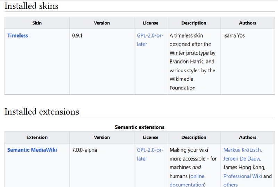
Task: Open Timeless GPL-2.0-or-later license link
Action: coord(150,40)
